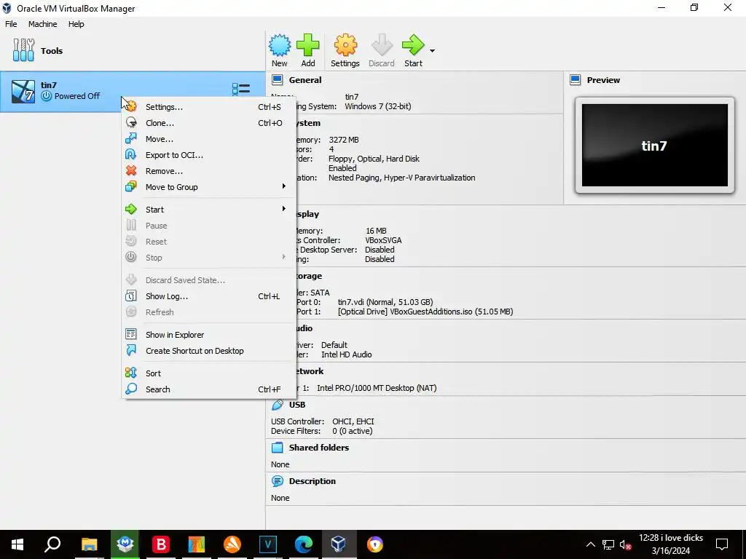746x559 pixels.
Task: Select the tin7 Windows 7 machine icon
Action: pyautogui.click(x=23, y=91)
